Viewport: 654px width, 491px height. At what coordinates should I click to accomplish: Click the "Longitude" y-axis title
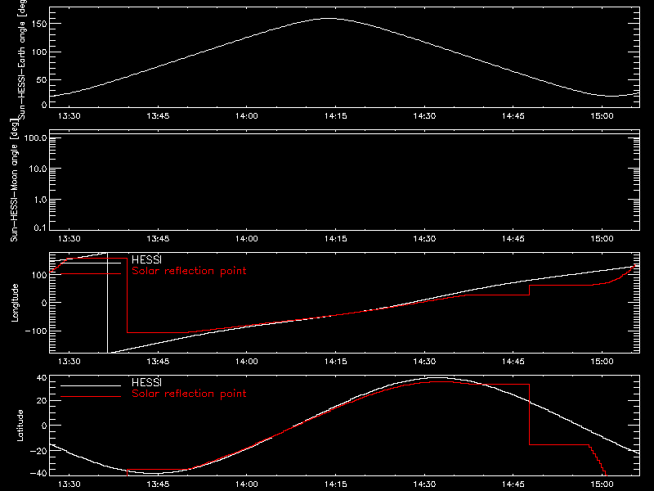pos(15,303)
